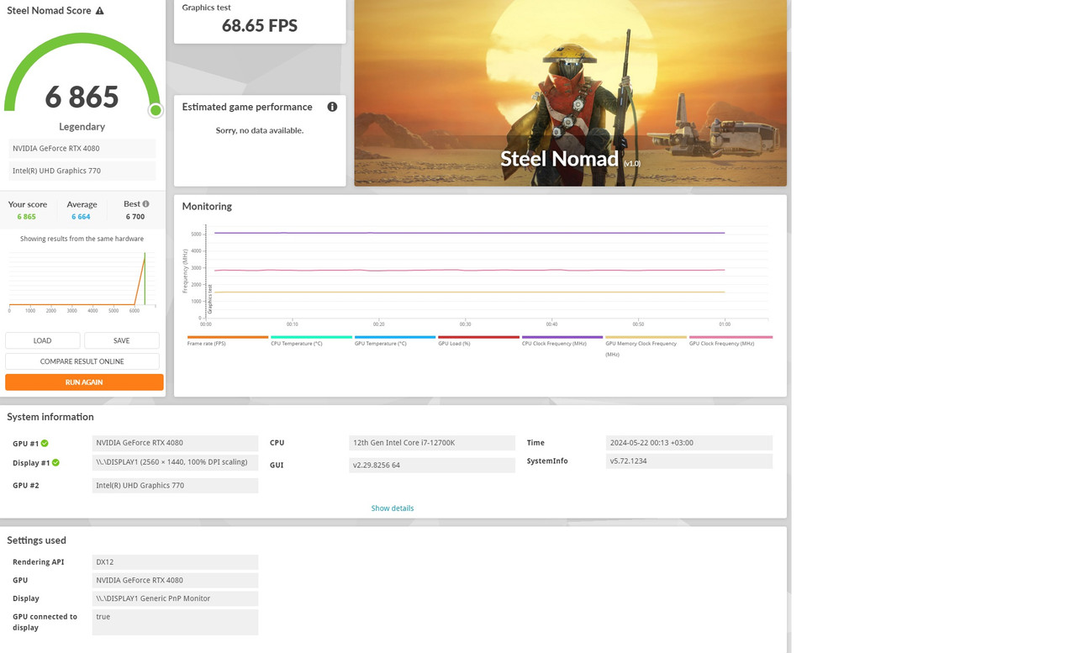Click the Display #1 resolution field
The image size is (1076, 653).
(x=175, y=462)
